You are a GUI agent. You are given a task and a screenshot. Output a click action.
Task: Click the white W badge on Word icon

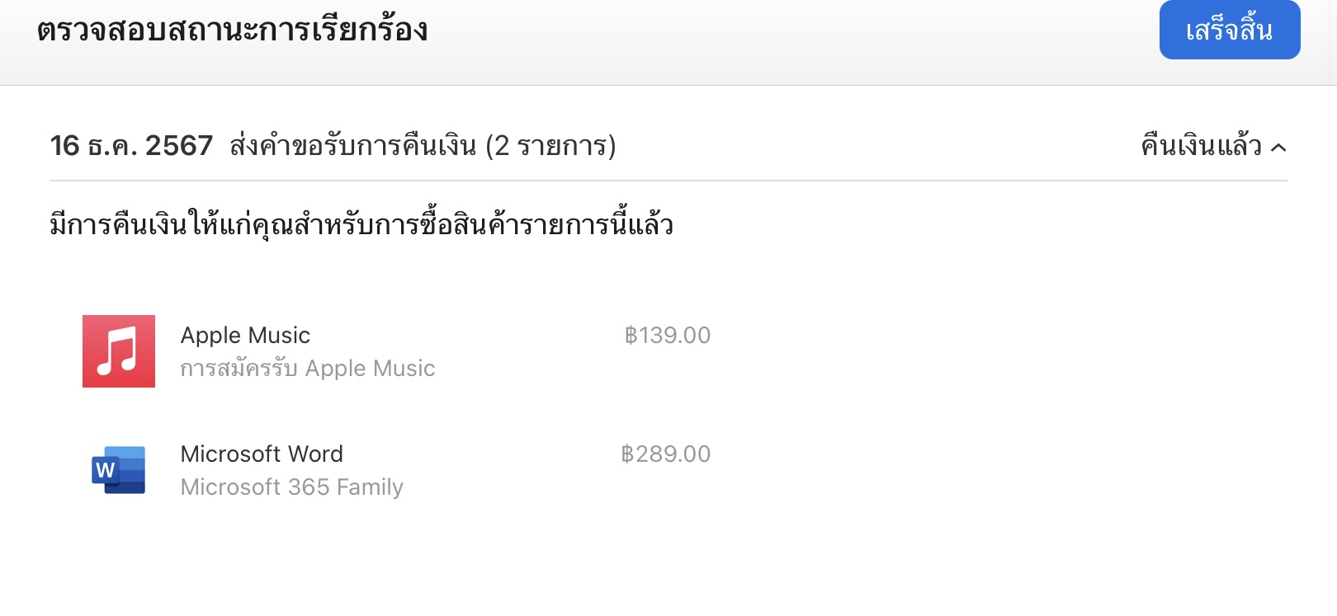coord(105,471)
